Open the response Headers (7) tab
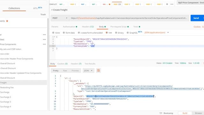204x115 pixels. (76, 64)
